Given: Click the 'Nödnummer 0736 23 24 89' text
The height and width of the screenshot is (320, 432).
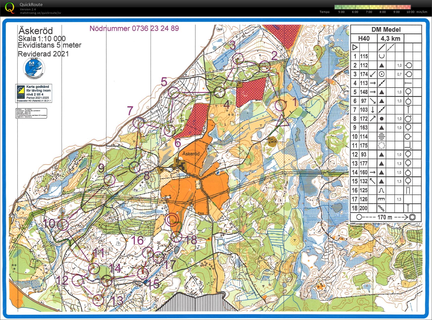Looking at the screenshot, I should [134, 28].
